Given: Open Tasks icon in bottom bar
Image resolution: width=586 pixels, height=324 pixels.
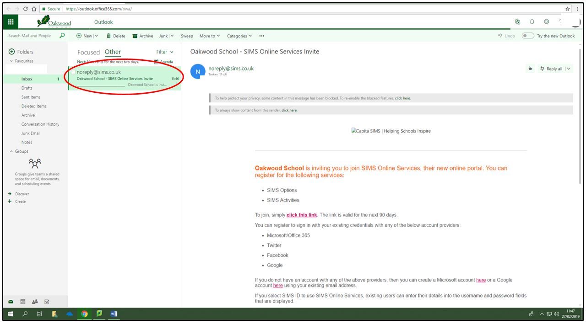Looking at the screenshot, I should click(47, 302).
